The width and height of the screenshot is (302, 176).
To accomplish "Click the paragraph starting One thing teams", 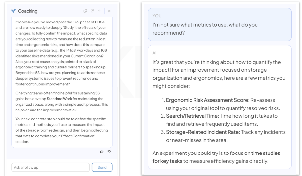I will [62, 102].
